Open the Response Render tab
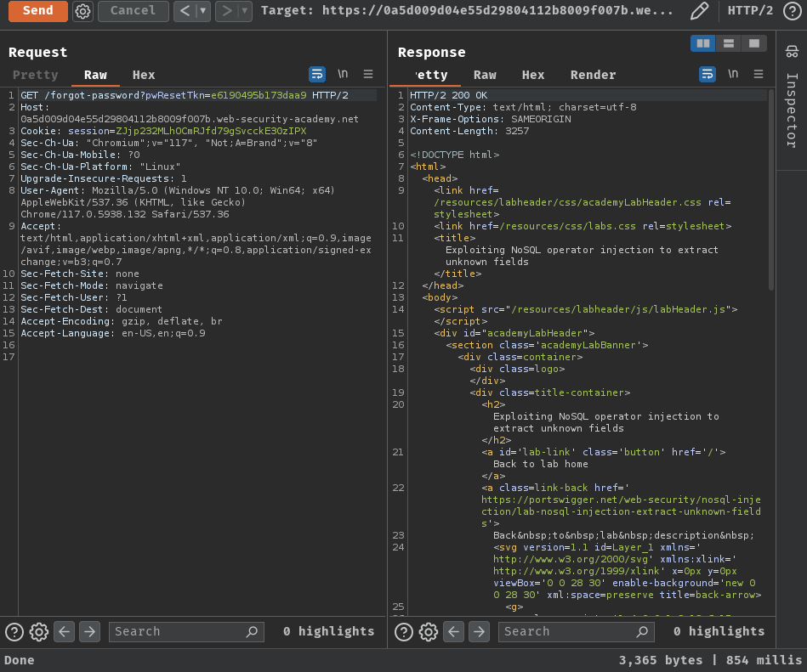 click(x=593, y=75)
